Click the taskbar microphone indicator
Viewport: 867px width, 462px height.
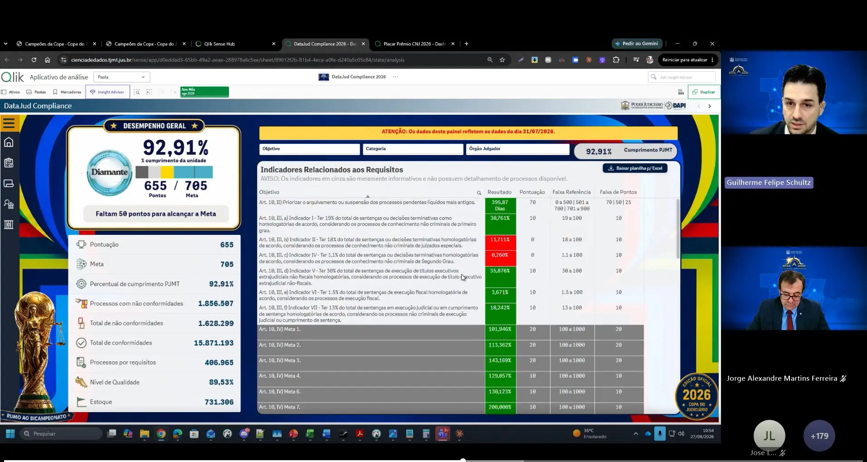pyautogui.click(x=660, y=434)
